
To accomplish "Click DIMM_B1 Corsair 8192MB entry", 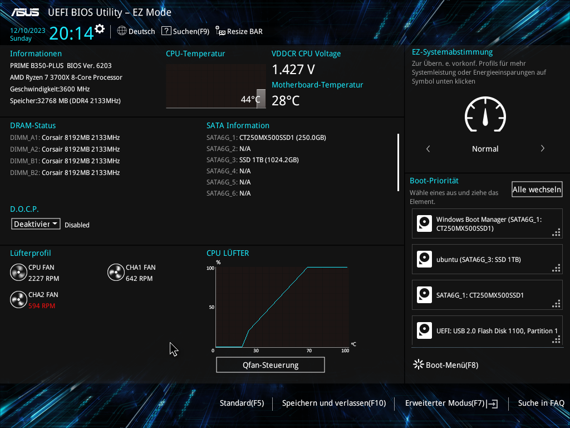I will [65, 161].
